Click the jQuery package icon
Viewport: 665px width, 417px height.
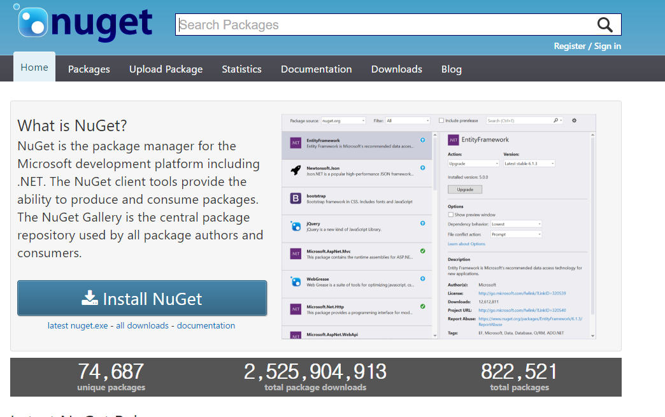tap(296, 226)
